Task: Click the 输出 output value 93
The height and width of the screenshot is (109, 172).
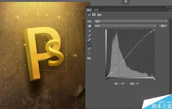Action: pos(138,84)
